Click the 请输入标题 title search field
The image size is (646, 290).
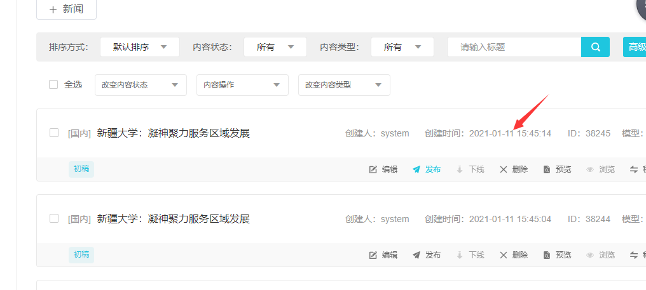[x=514, y=47]
